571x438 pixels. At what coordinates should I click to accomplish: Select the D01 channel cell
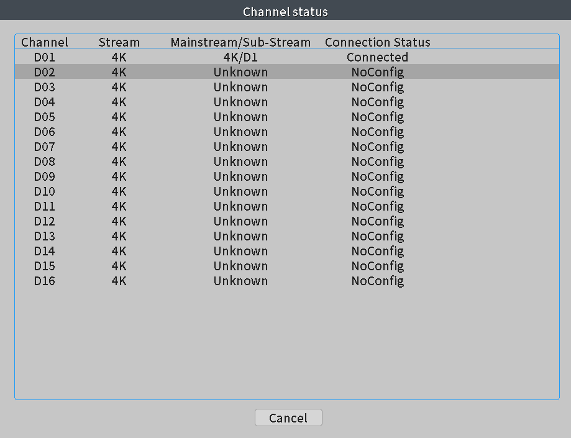(45, 57)
